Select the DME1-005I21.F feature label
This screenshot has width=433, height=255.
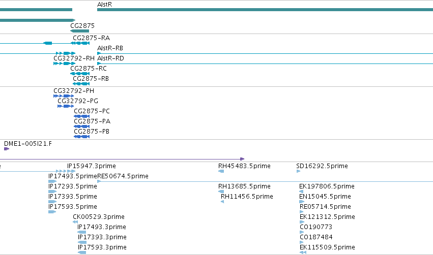click(x=28, y=144)
